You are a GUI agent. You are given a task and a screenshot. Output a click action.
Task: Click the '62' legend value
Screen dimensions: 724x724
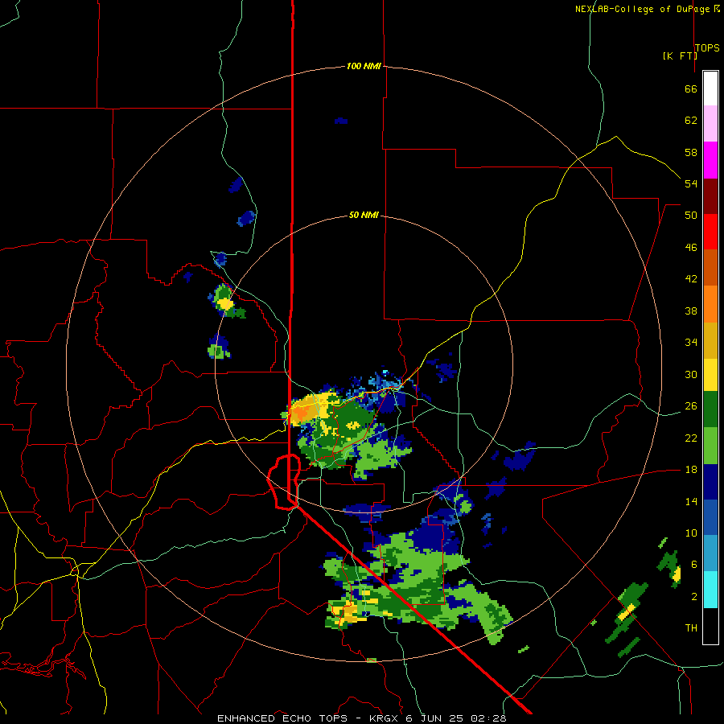click(x=691, y=120)
